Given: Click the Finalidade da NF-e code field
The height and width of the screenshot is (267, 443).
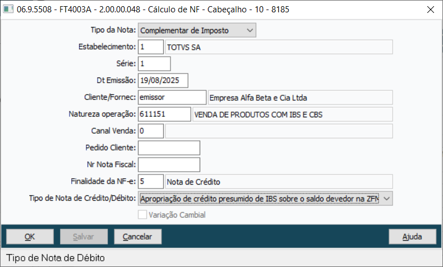Looking at the screenshot, I should click(151, 181).
